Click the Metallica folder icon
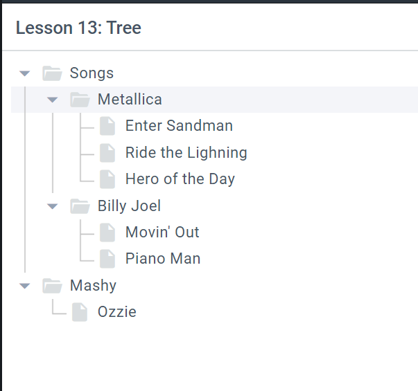 point(80,100)
